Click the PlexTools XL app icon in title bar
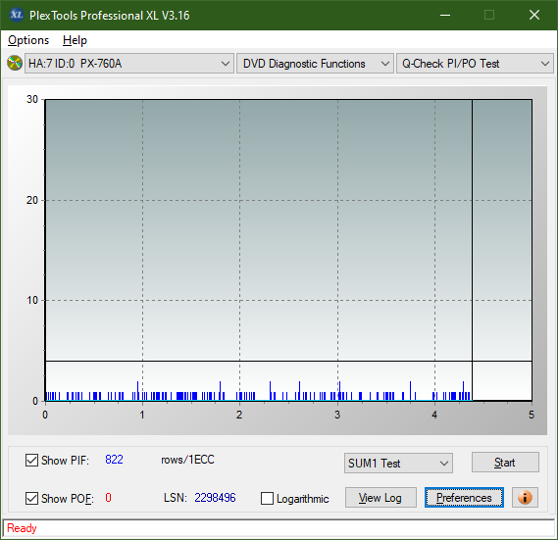Image resolution: width=558 pixels, height=540 pixels. pyautogui.click(x=16, y=15)
